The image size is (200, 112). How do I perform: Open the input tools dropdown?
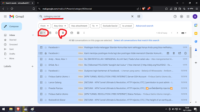click(184, 33)
